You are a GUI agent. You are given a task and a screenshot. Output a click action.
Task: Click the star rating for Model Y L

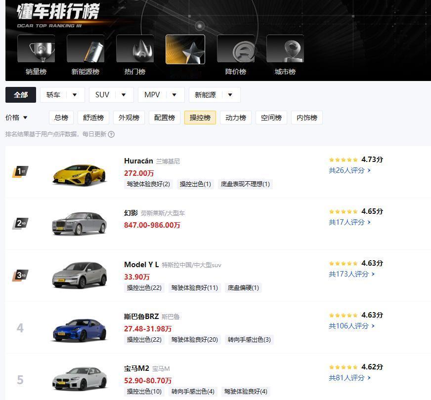coord(344,263)
